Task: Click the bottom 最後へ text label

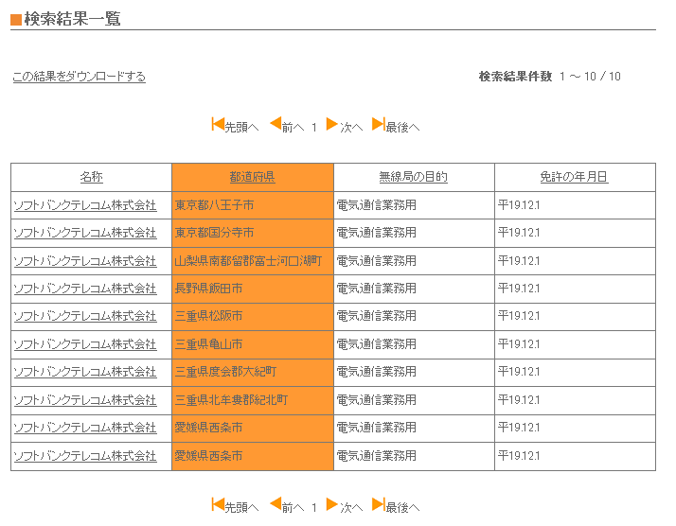Action: tap(402, 507)
